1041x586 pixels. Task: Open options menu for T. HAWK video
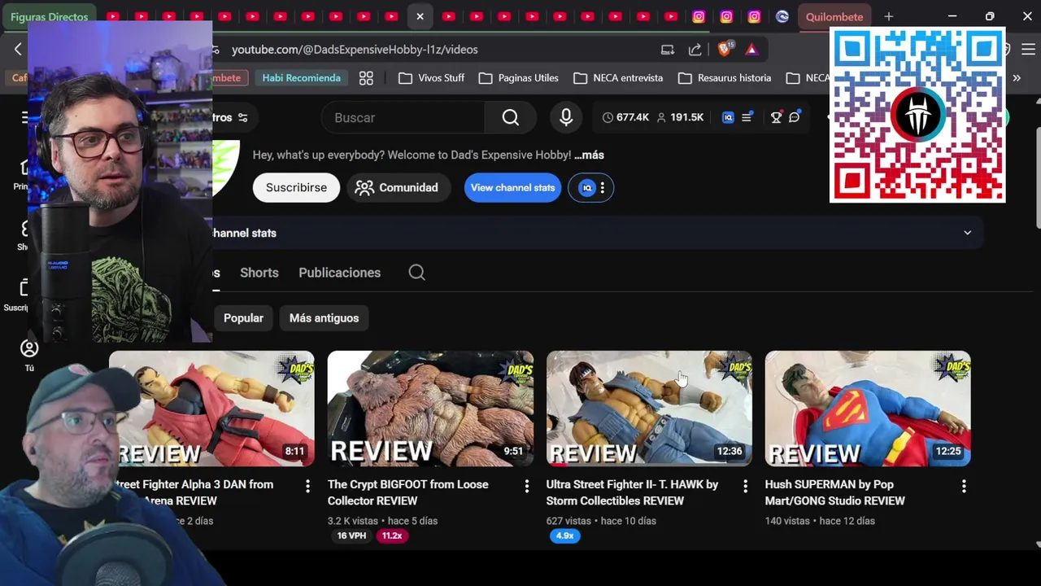(x=745, y=486)
